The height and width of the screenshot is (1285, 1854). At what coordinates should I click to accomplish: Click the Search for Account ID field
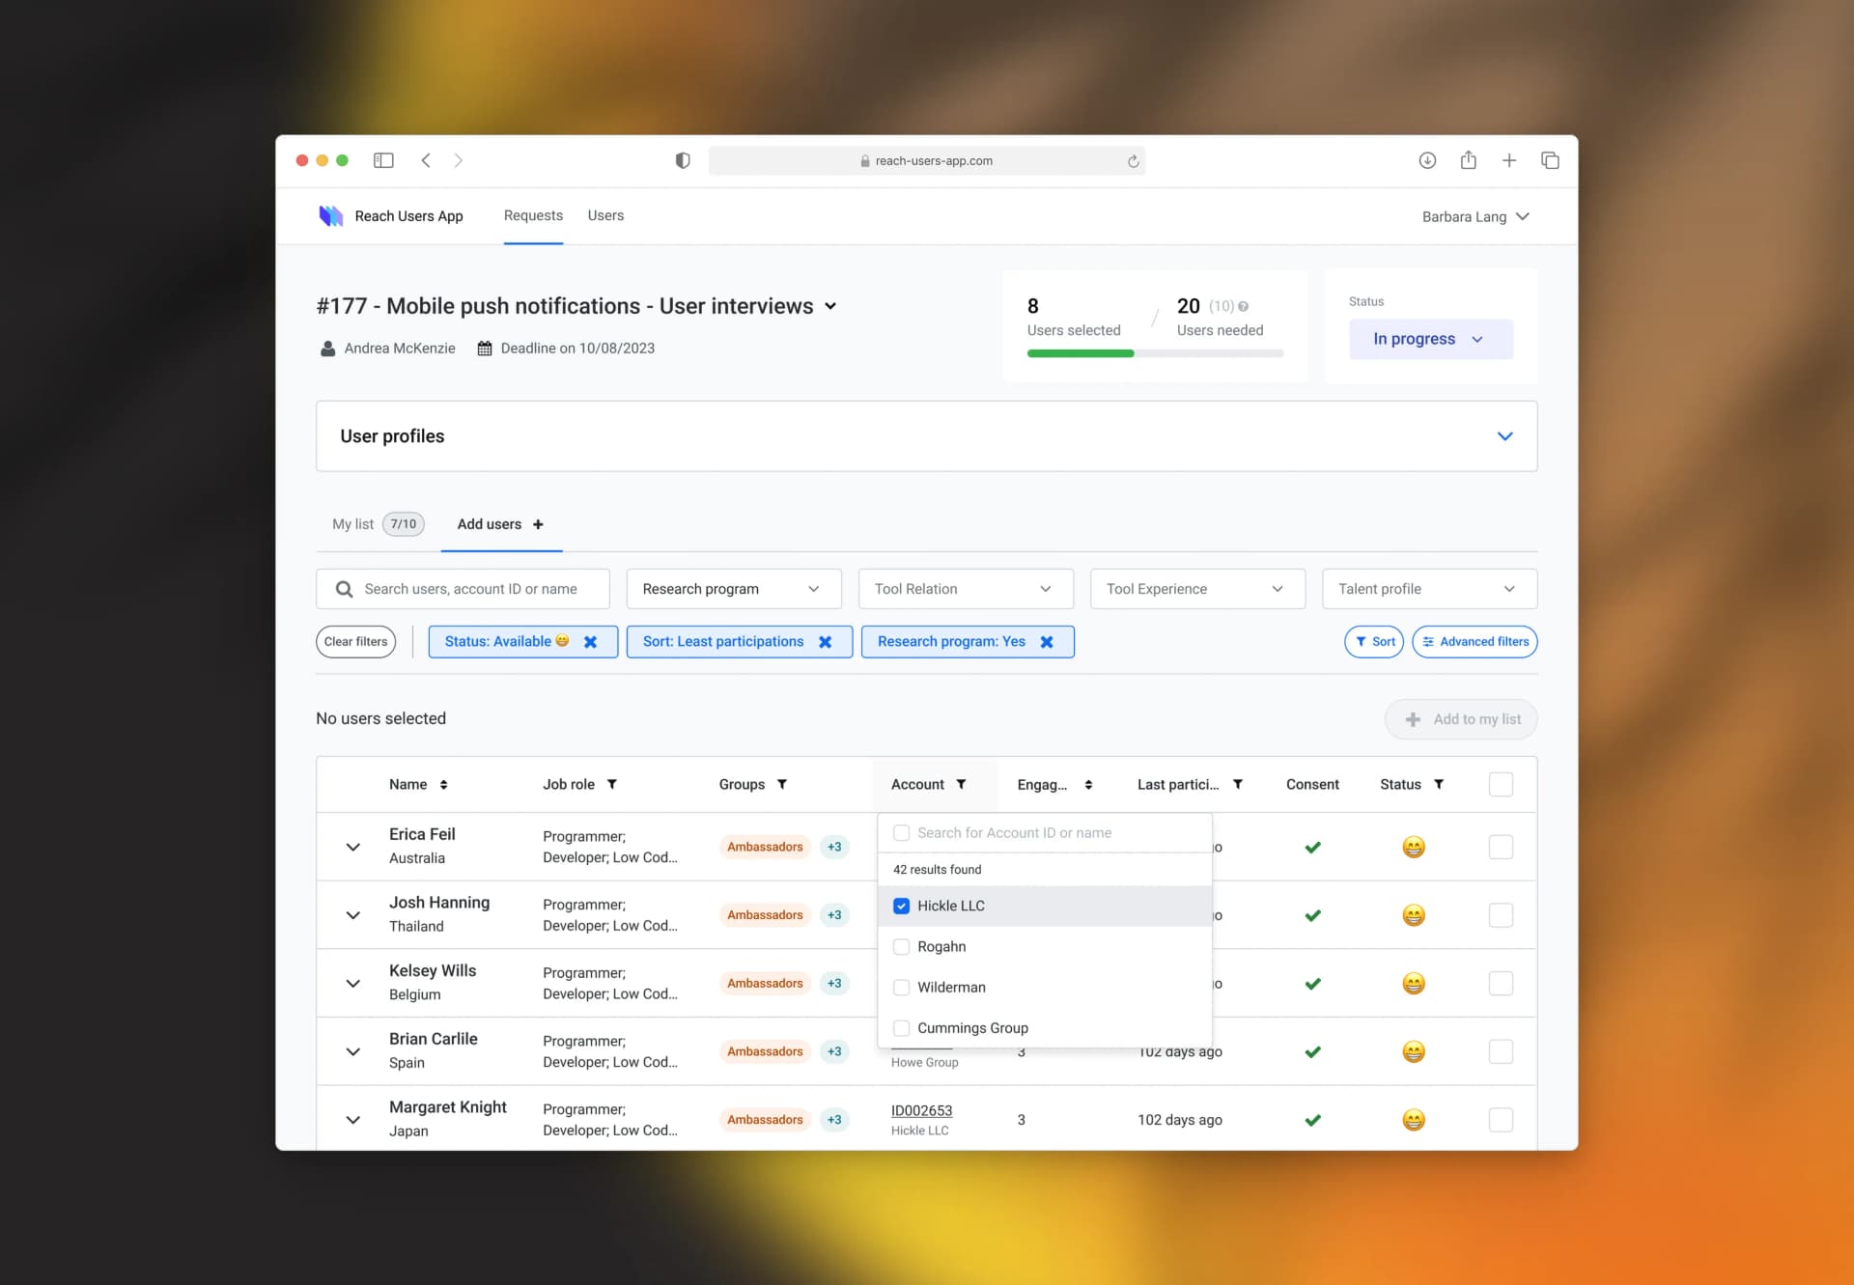tap(1045, 833)
